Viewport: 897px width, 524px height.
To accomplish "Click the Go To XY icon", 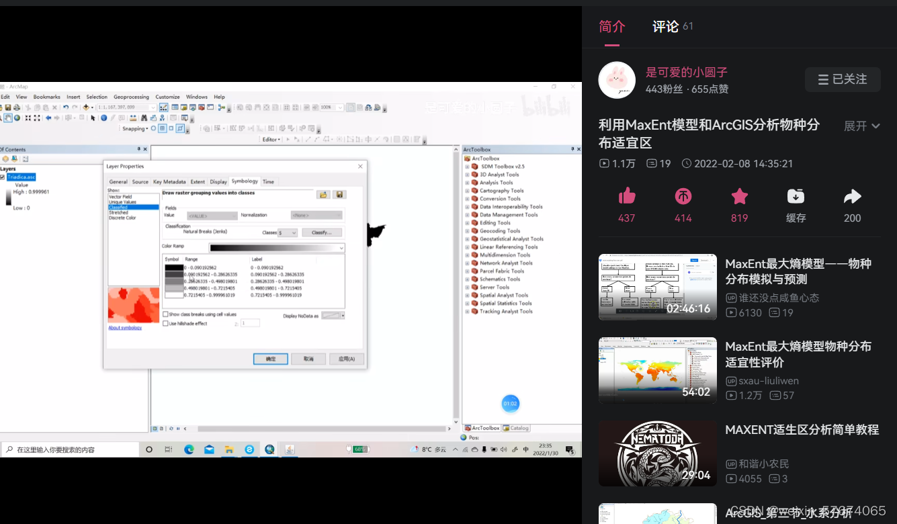I will pos(162,118).
